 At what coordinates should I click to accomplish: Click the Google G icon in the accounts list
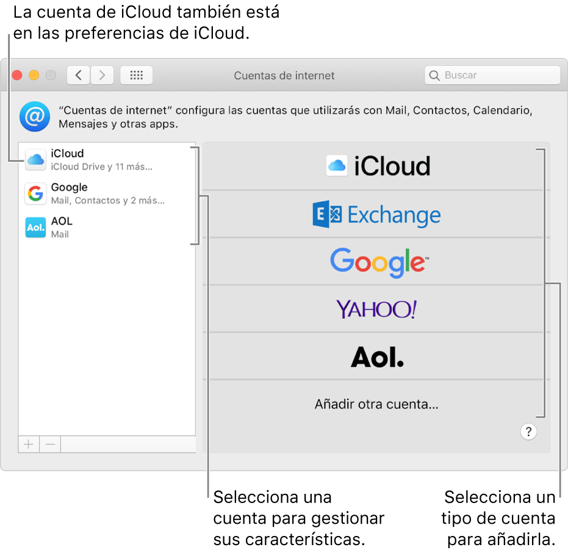click(x=35, y=193)
